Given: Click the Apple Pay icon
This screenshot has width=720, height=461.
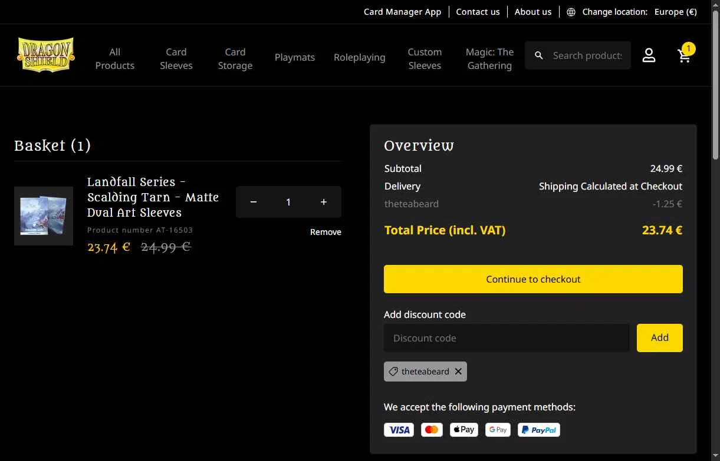Looking at the screenshot, I should click(x=463, y=430).
